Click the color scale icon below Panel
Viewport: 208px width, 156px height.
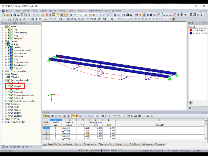[x=190, y=108]
